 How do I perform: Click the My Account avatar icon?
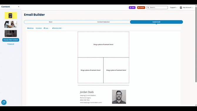[181, 8]
